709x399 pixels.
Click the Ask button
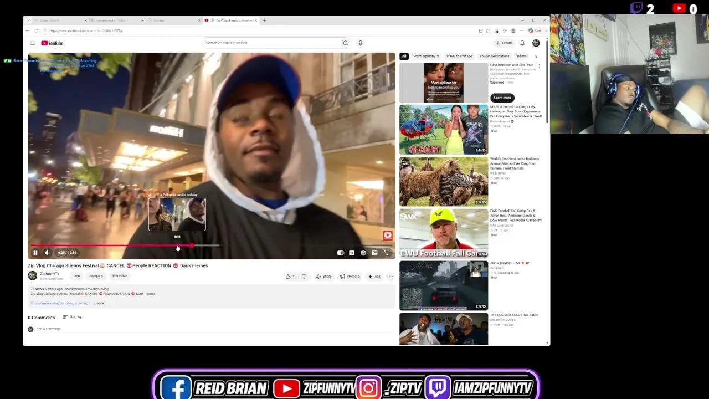point(374,277)
